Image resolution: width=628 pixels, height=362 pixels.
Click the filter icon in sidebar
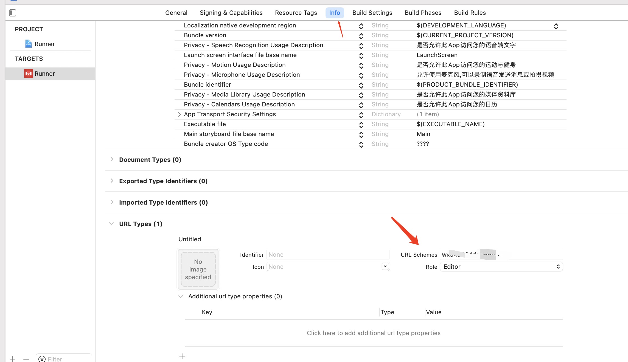(42, 359)
